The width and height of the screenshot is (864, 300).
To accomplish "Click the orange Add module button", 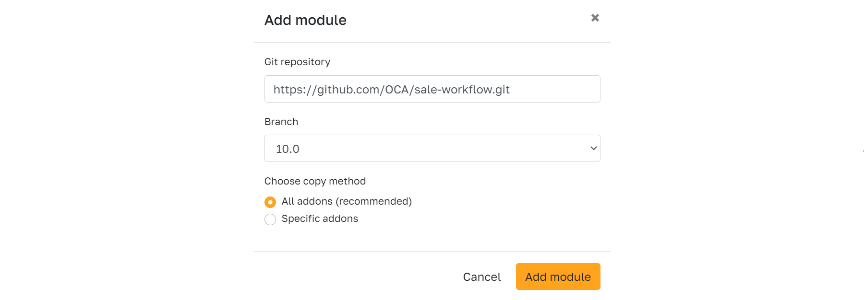I will pos(558,277).
